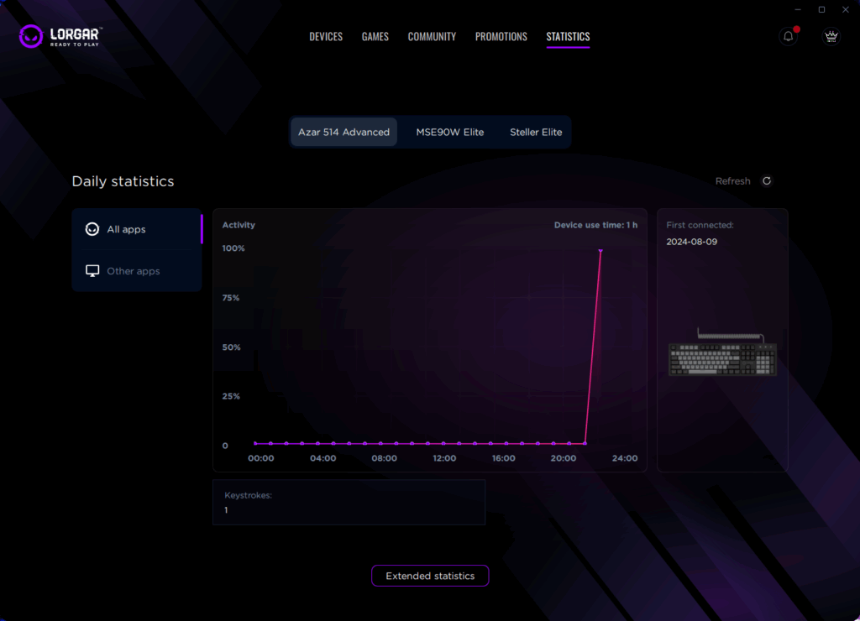Click the 100% peak point on chart
Screen dimensions: 860x621
coord(600,251)
